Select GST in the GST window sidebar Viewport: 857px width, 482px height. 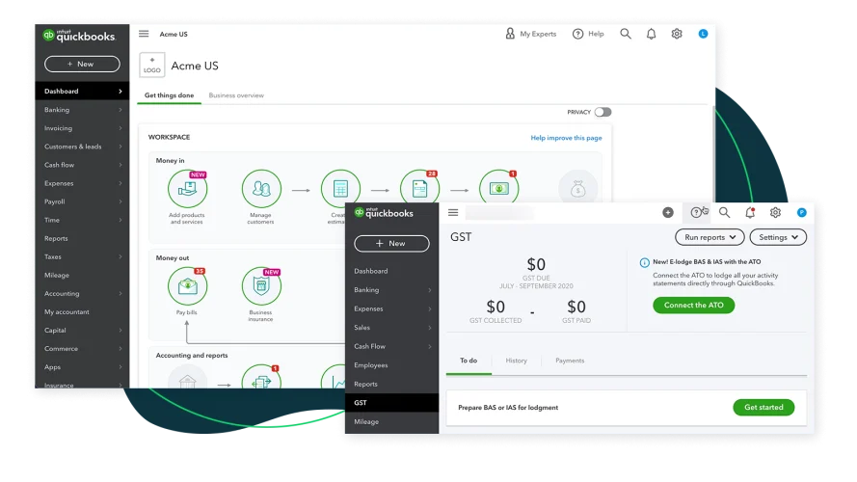click(392, 403)
